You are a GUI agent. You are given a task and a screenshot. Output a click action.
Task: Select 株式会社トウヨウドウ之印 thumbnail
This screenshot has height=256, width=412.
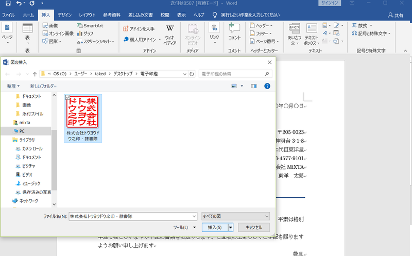pyautogui.click(x=83, y=118)
